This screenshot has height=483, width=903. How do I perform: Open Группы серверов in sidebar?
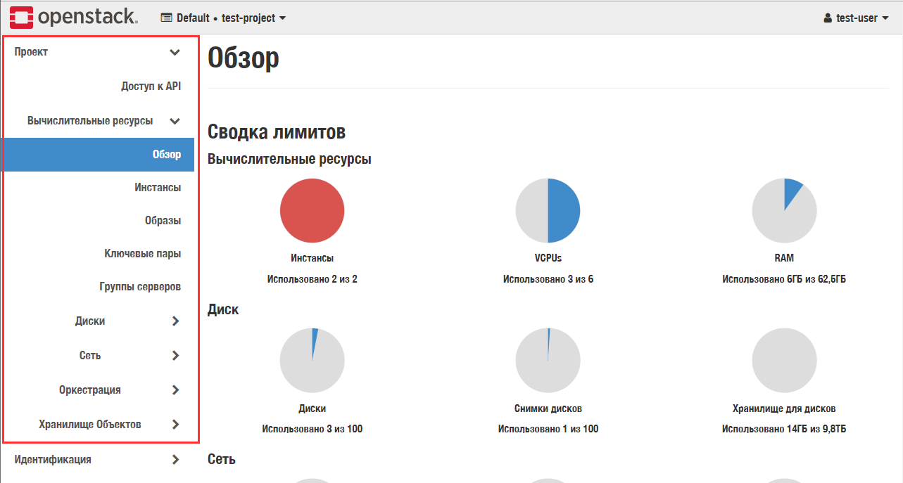[140, 287]
